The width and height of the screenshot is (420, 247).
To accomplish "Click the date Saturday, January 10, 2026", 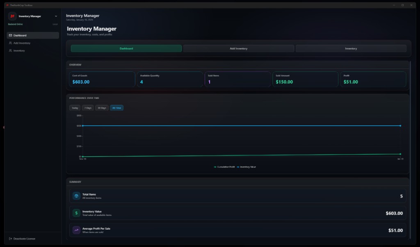I will point(80,20).
